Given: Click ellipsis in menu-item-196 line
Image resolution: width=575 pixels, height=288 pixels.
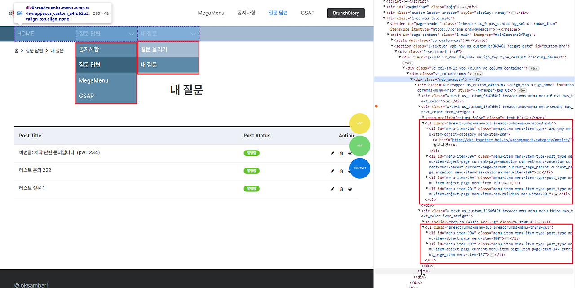Looking at the screenshot, I should pos(538,172).
